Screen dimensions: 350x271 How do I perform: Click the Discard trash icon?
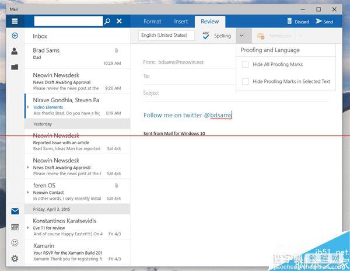289,21
